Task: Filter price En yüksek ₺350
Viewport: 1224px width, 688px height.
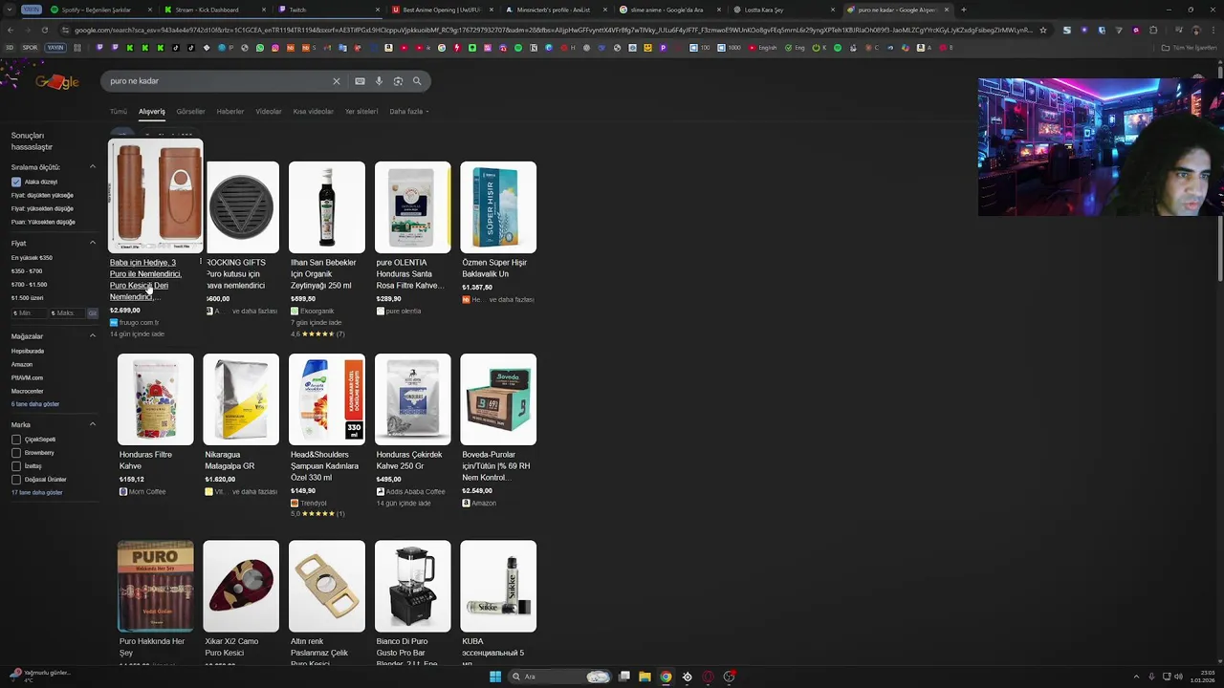Action: click(x=32, y=258)
